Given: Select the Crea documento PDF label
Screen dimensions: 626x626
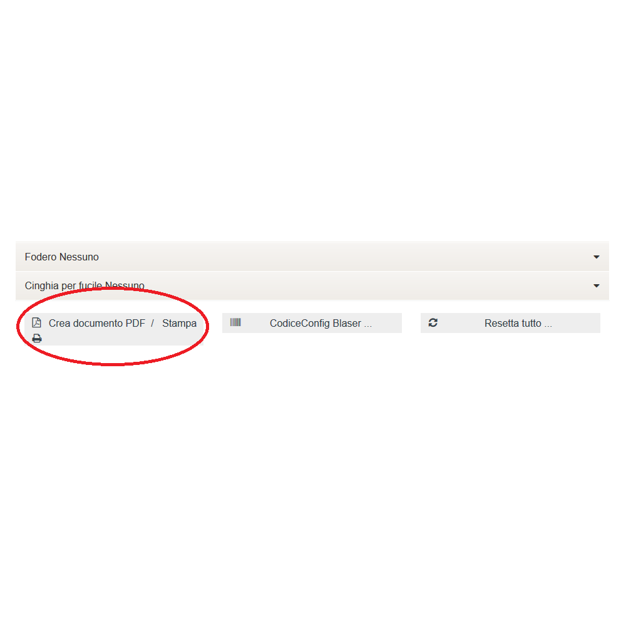Looking at the screenshot, I should tap(96, 324).
